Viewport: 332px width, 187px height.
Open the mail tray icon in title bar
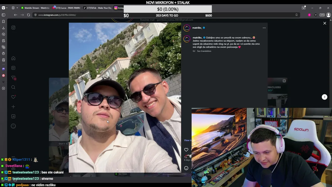(304, 8)
